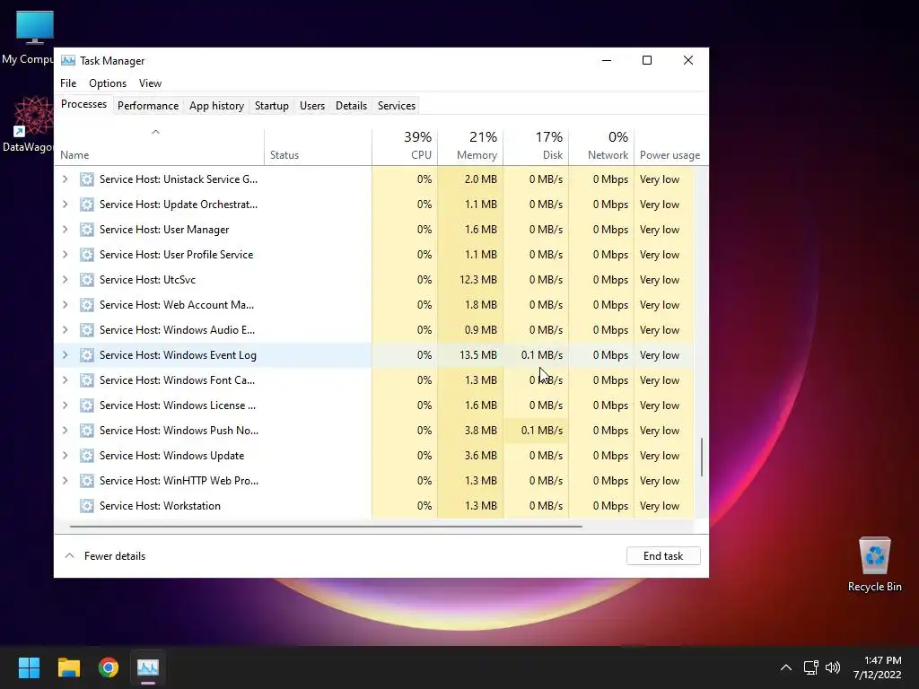919x689 pixels.
Task: Click the Task Manager taskbar icon
Action: click(148, 667)
